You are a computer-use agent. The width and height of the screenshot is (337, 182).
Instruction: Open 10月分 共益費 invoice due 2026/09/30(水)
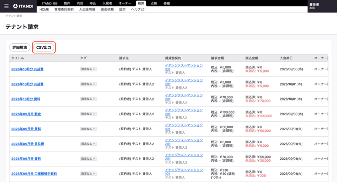(x=27, y=69)
